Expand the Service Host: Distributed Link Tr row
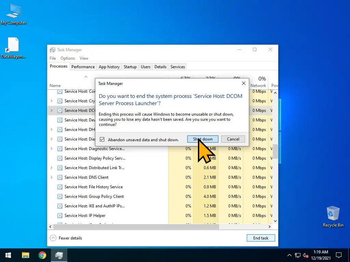Image resolution: width=350 pixels, height=262 pixels. tap(52, 168)
